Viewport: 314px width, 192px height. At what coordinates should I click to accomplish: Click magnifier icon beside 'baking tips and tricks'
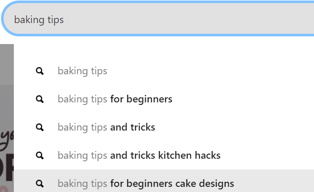point(39,127)
